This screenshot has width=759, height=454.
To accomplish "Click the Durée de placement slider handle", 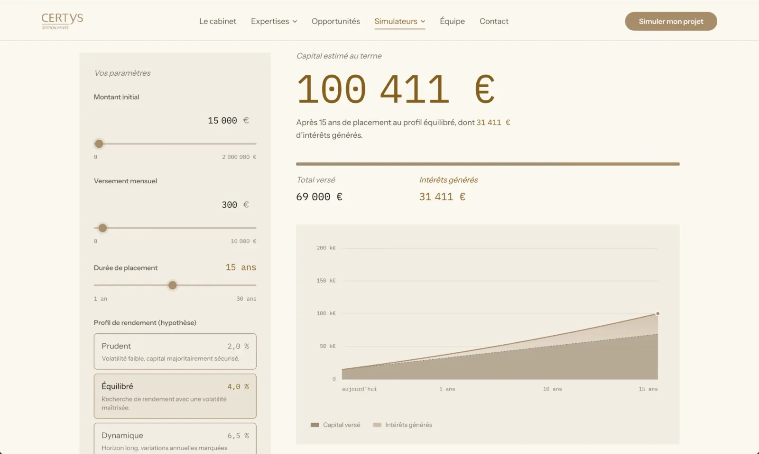I will pyautogui.click(x=173, y=285).
